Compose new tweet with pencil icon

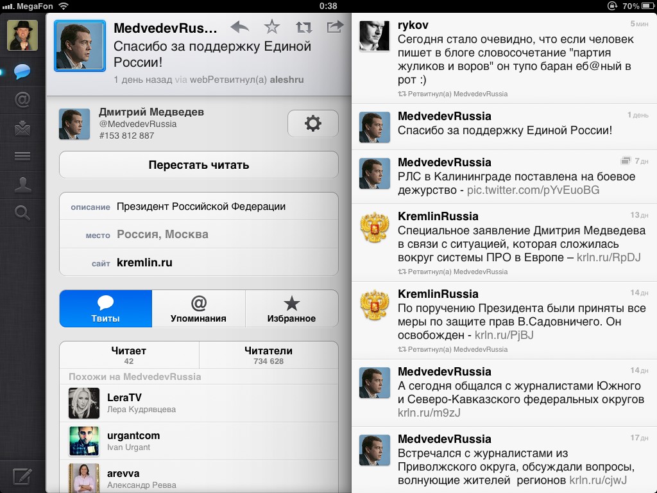pyautogui.click(x=22, y=476)
